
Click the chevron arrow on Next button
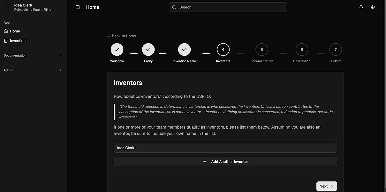coord(332,186)
